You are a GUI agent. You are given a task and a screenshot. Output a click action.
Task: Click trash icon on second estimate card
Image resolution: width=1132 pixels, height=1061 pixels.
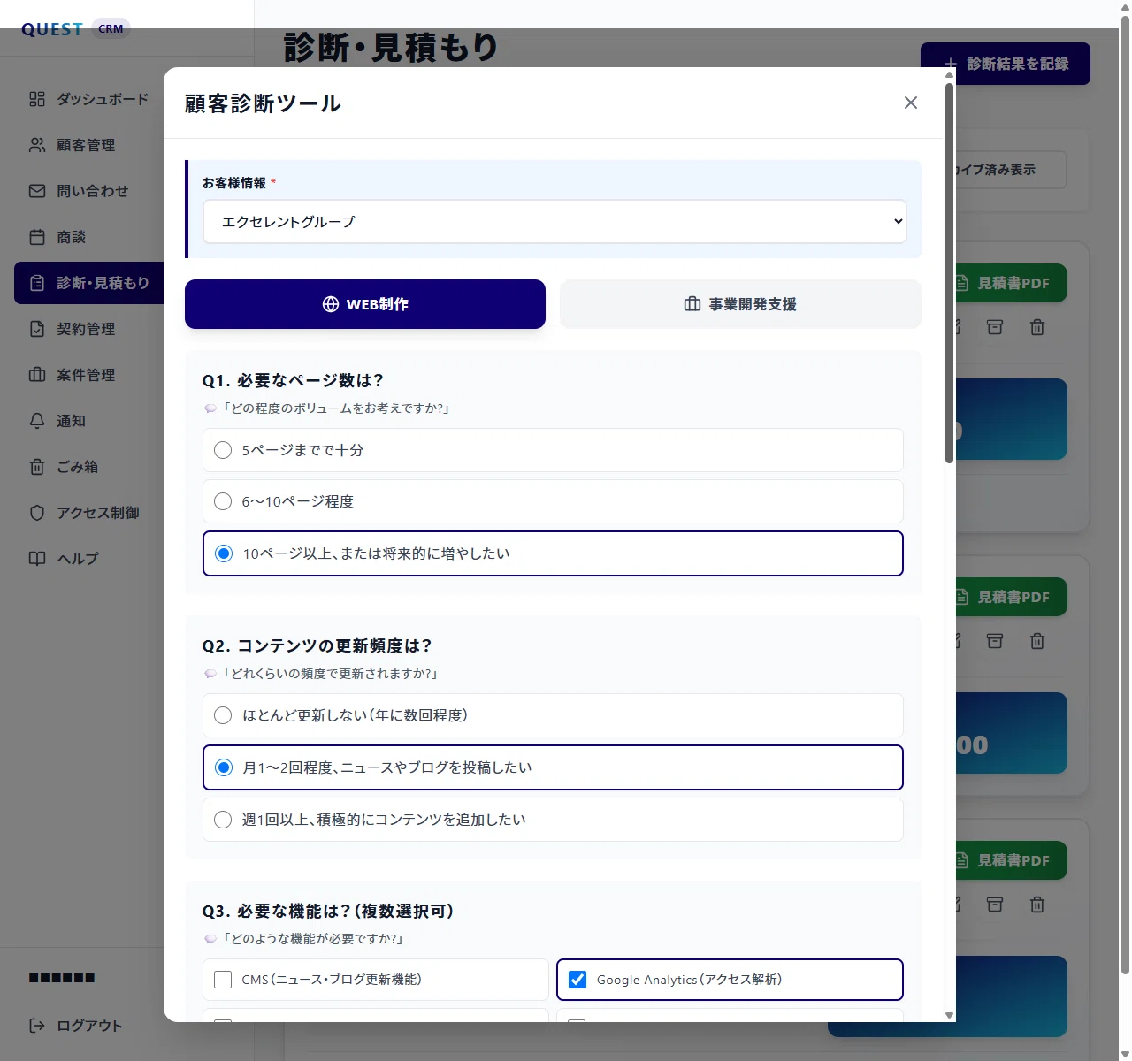pos(1037,641)
